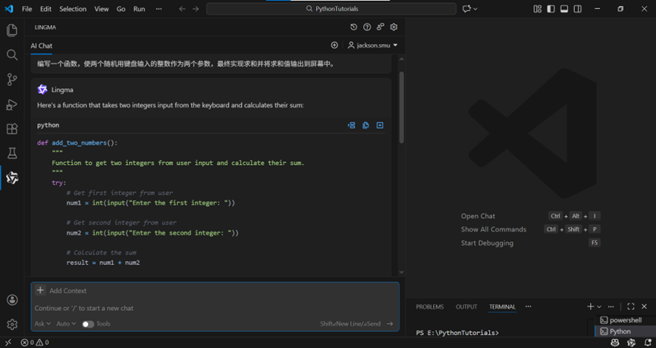The height and width of the screenshot is (348, 656).
Task: Create new file from python code block
Action: (380, 125)
